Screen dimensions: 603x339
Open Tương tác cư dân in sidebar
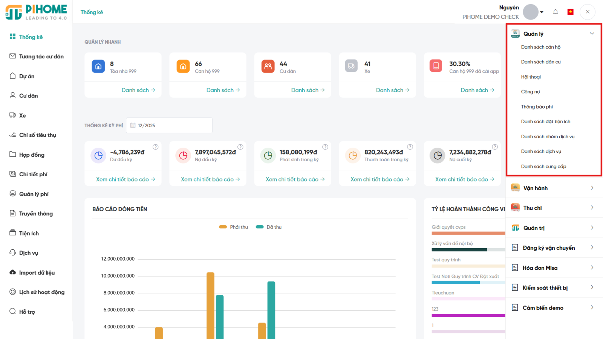click(x=41, y=56)
